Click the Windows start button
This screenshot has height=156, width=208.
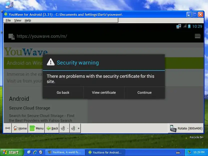(12, 152)
